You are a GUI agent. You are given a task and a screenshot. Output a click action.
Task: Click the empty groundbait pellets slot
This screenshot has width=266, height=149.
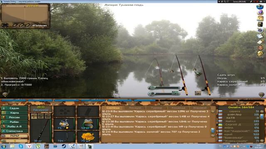pyautogui.click(x=64, y=111)
